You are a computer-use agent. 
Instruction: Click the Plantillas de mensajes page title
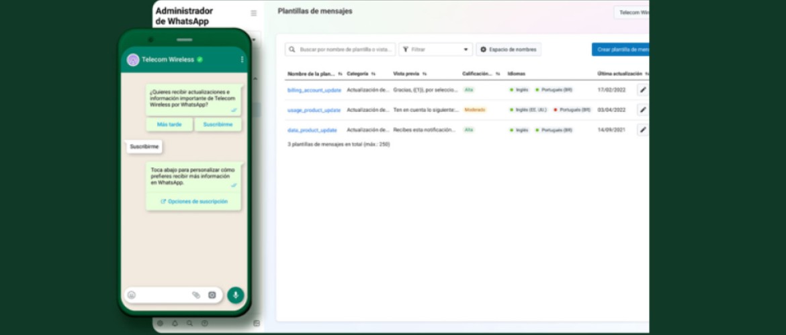pos(315,11)
